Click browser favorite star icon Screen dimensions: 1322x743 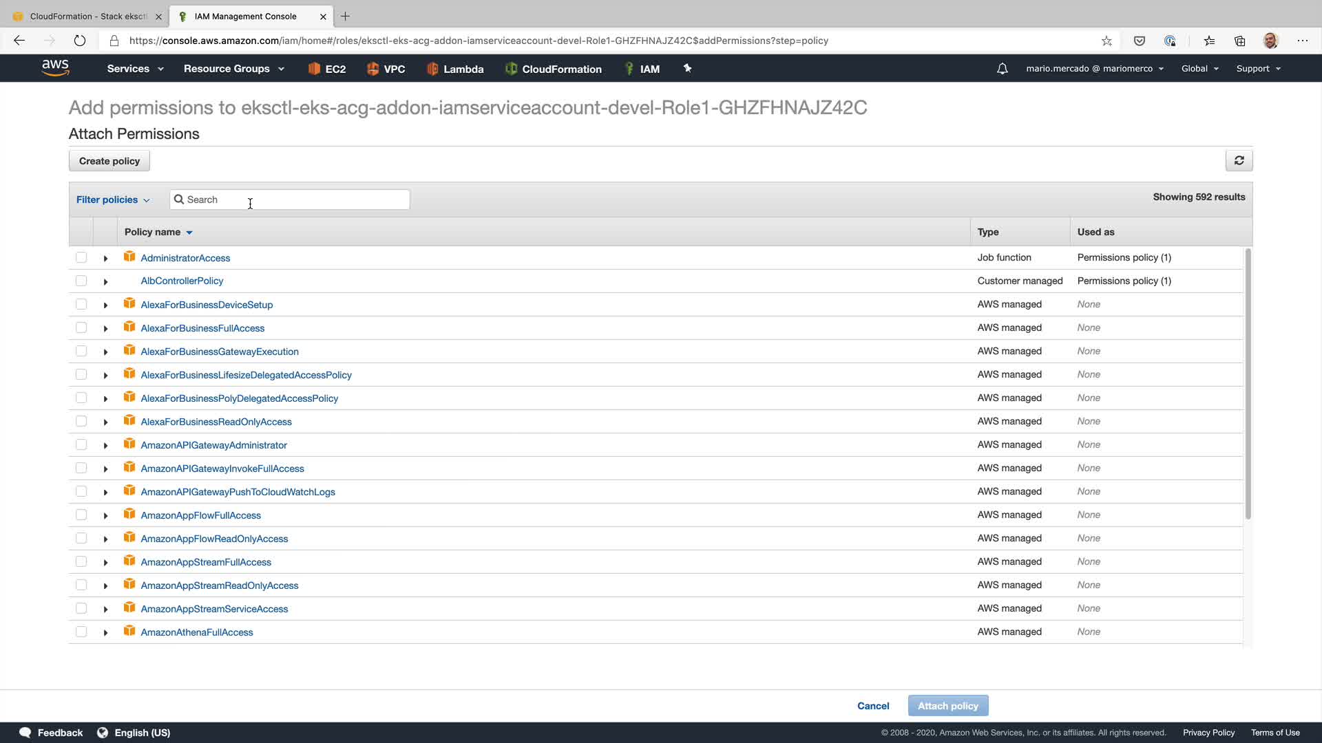pos(1106,41)
